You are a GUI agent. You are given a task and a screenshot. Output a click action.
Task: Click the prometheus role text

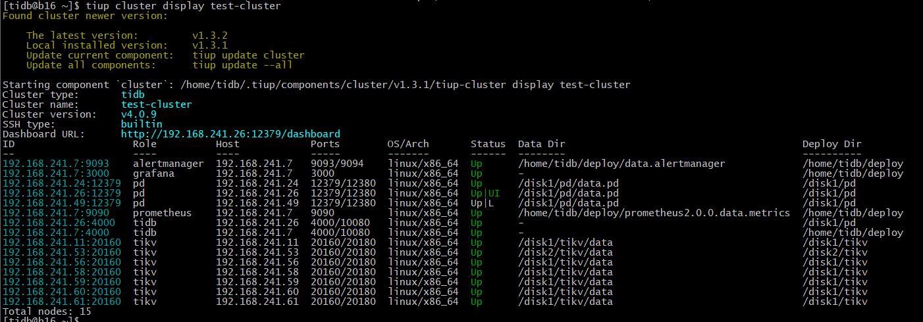[163, 213]
